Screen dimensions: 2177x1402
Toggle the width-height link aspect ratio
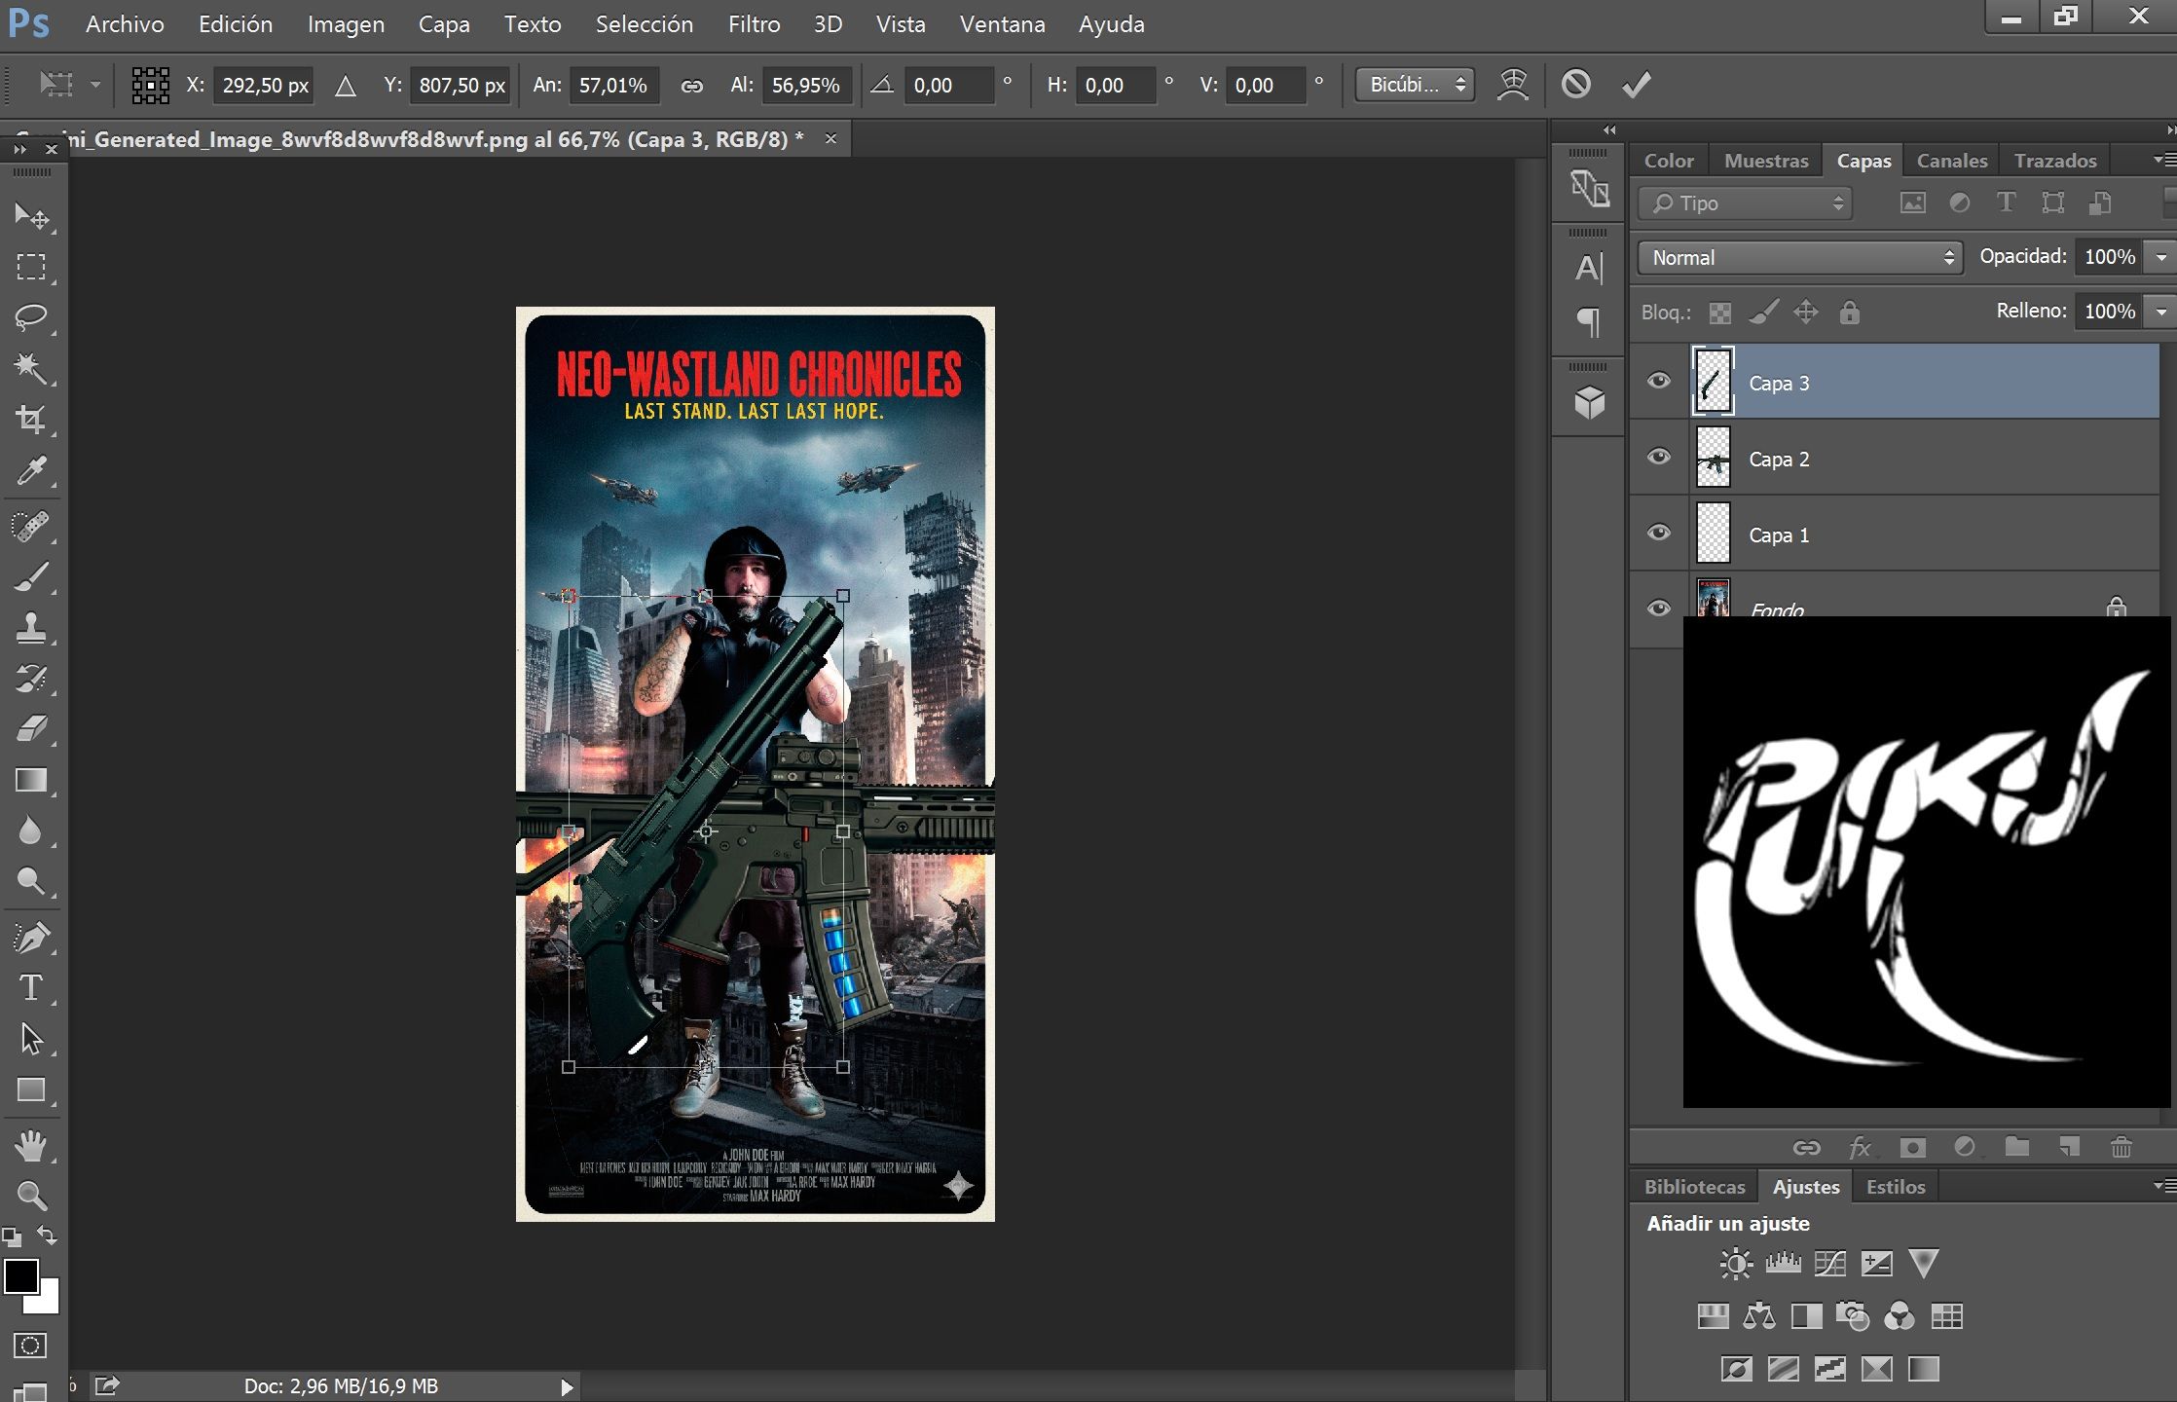point(691,86)
